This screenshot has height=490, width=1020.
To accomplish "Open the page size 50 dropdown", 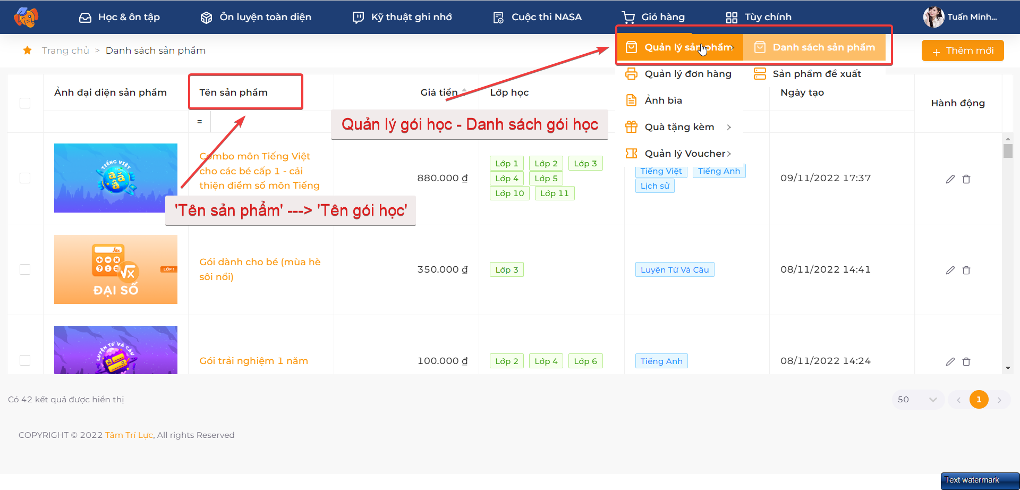I will pos(917,400).
